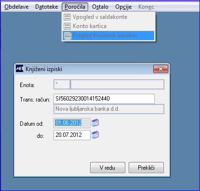The width and height of the screenshot is (200, 191).
Task: Choose Vpogled v saldakonte entry
Action: point(108,17)
